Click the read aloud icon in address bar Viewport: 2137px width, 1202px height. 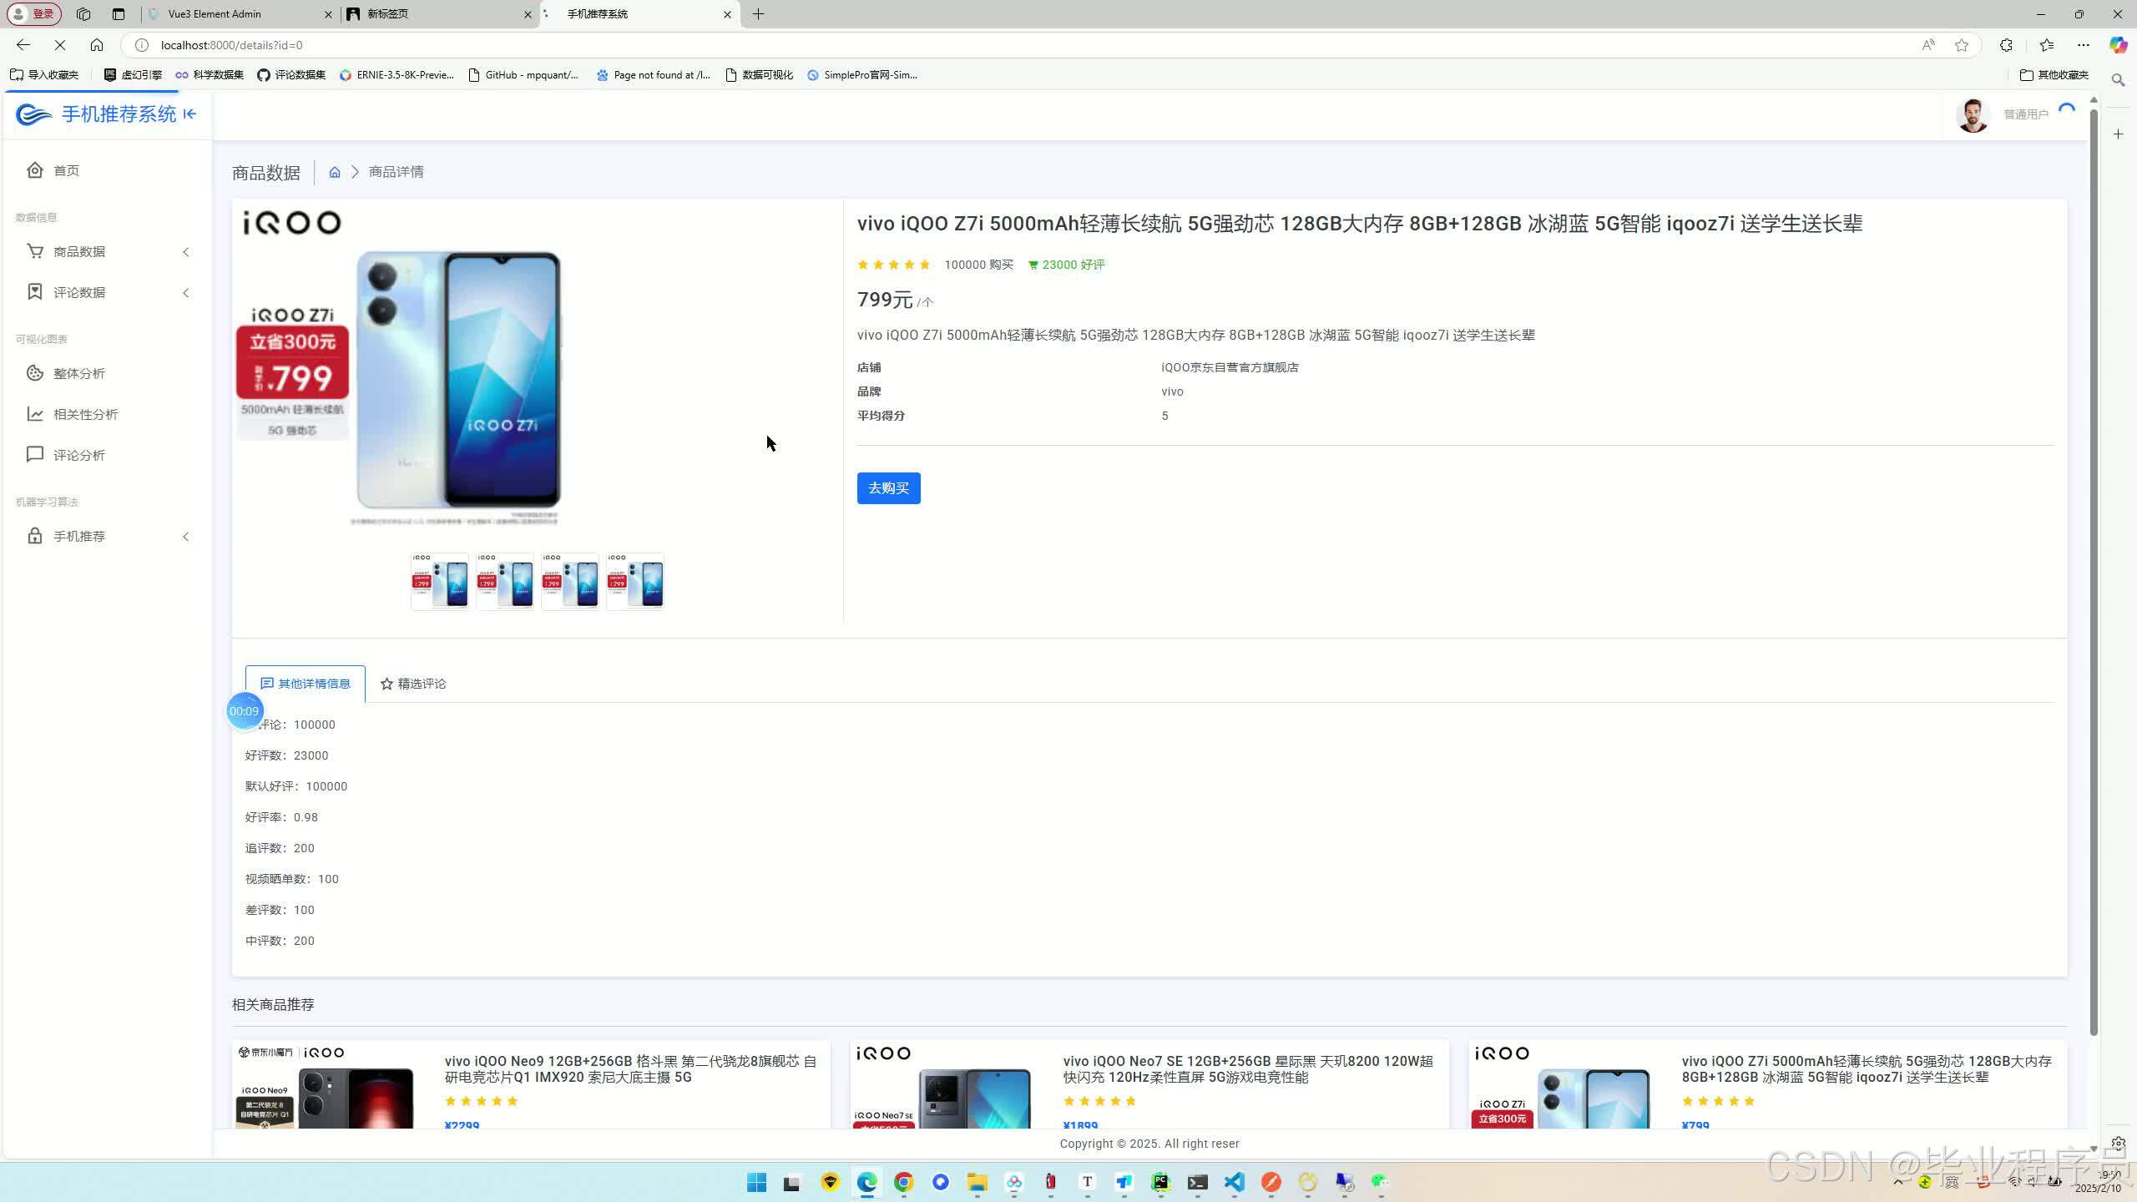pos(1928,45)
